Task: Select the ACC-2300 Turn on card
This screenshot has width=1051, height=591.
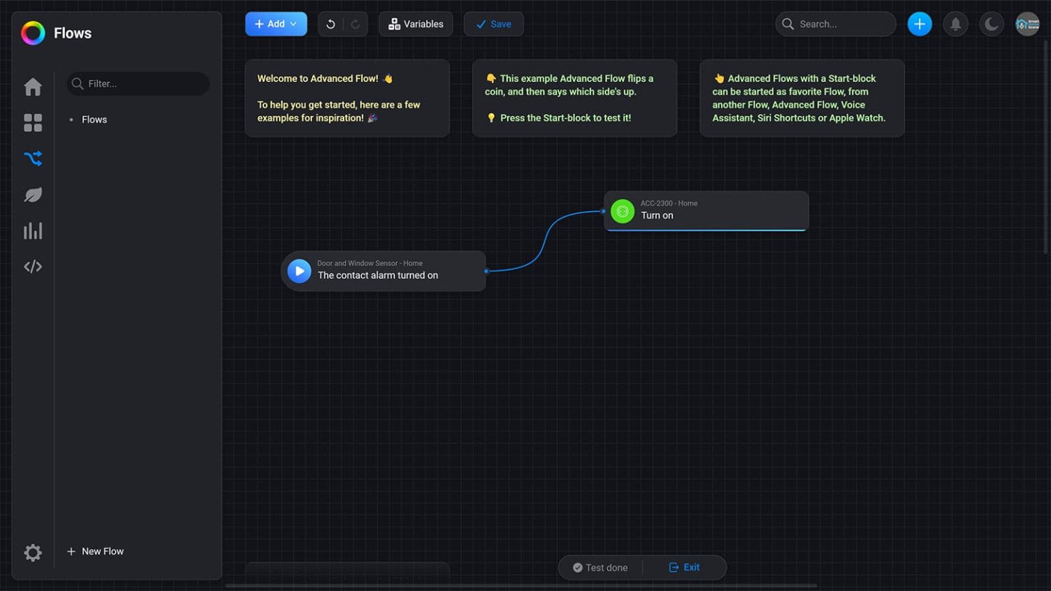Action: coord(705,211)
